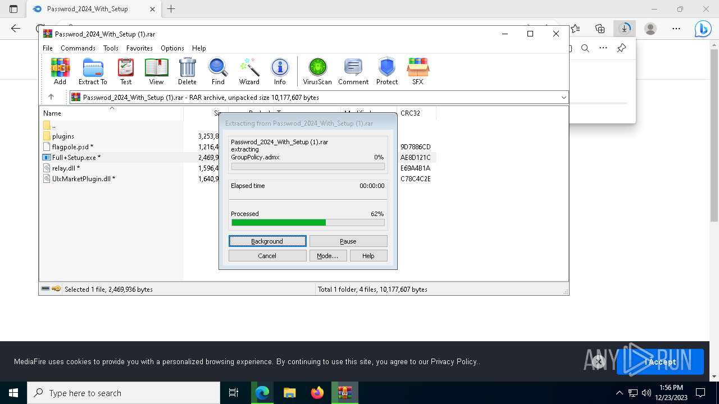This screenshot has width=719, height=404.
Task: Click the Protect shield icon
Action: [x=387, y=71]
